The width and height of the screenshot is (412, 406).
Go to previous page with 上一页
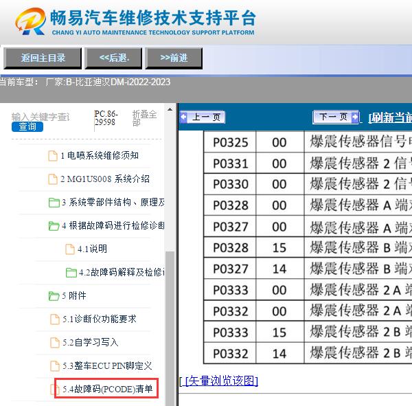(x=203, y=117)
